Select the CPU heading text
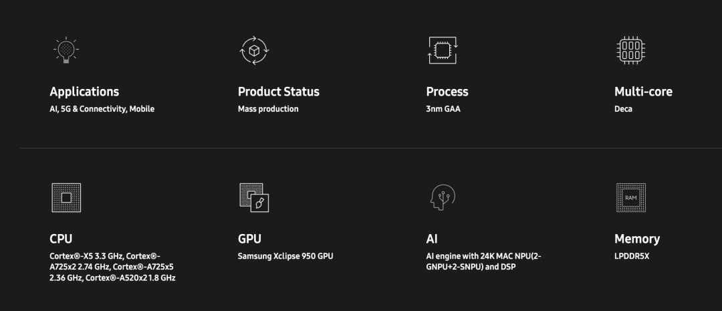 pos(61,239)
